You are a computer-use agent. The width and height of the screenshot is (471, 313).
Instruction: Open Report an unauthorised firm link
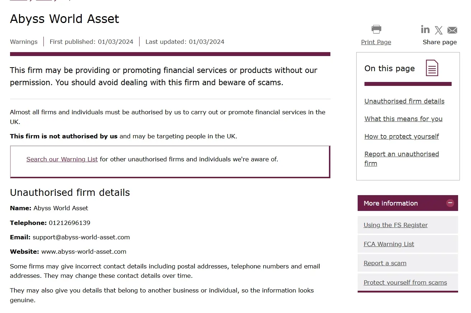[x=401, y=154]
